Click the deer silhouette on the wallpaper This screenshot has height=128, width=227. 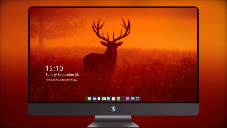click(107, 48)
